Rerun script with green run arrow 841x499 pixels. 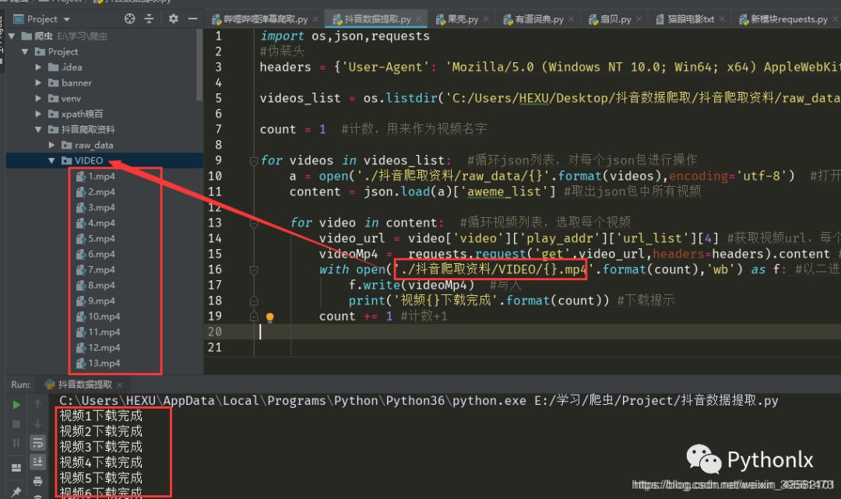16,405
